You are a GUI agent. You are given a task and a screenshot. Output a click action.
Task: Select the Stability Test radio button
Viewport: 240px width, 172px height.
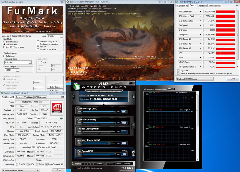coord(4,44)
